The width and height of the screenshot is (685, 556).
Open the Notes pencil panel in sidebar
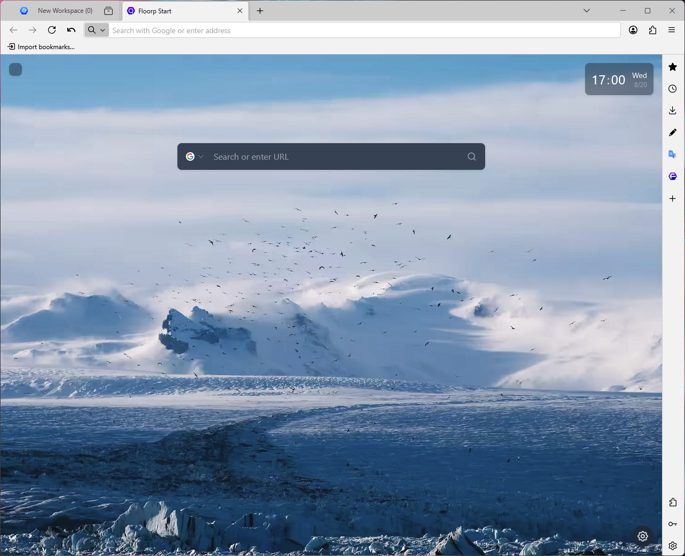click(673, 132)
